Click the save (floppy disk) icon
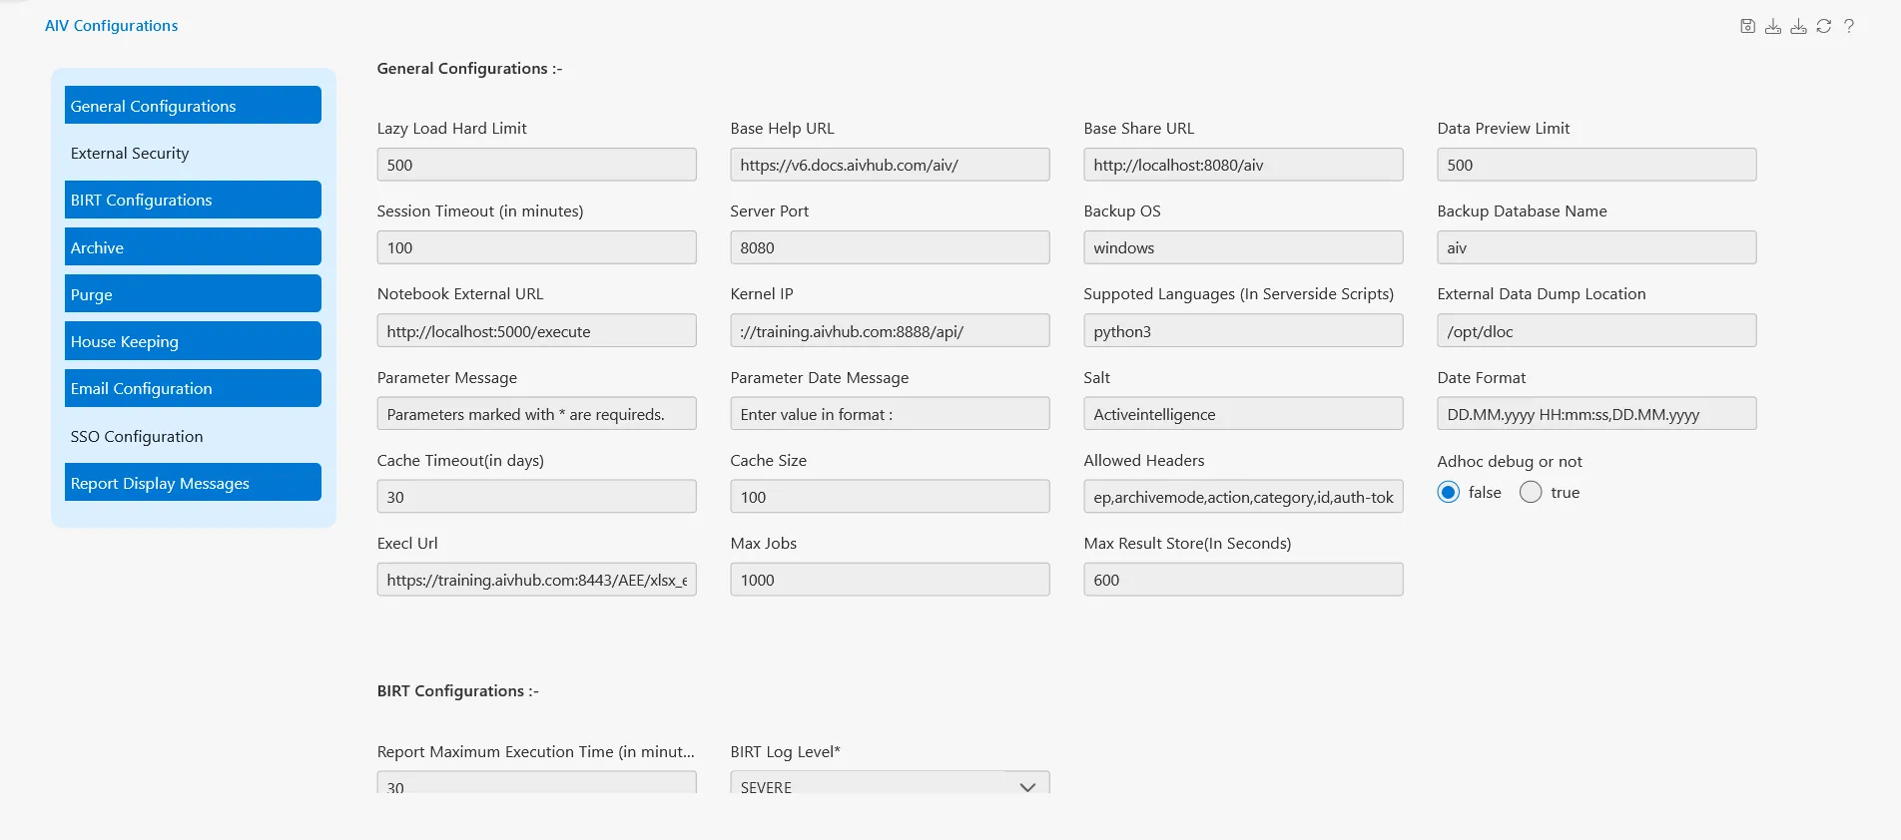 click(1747, 26)
